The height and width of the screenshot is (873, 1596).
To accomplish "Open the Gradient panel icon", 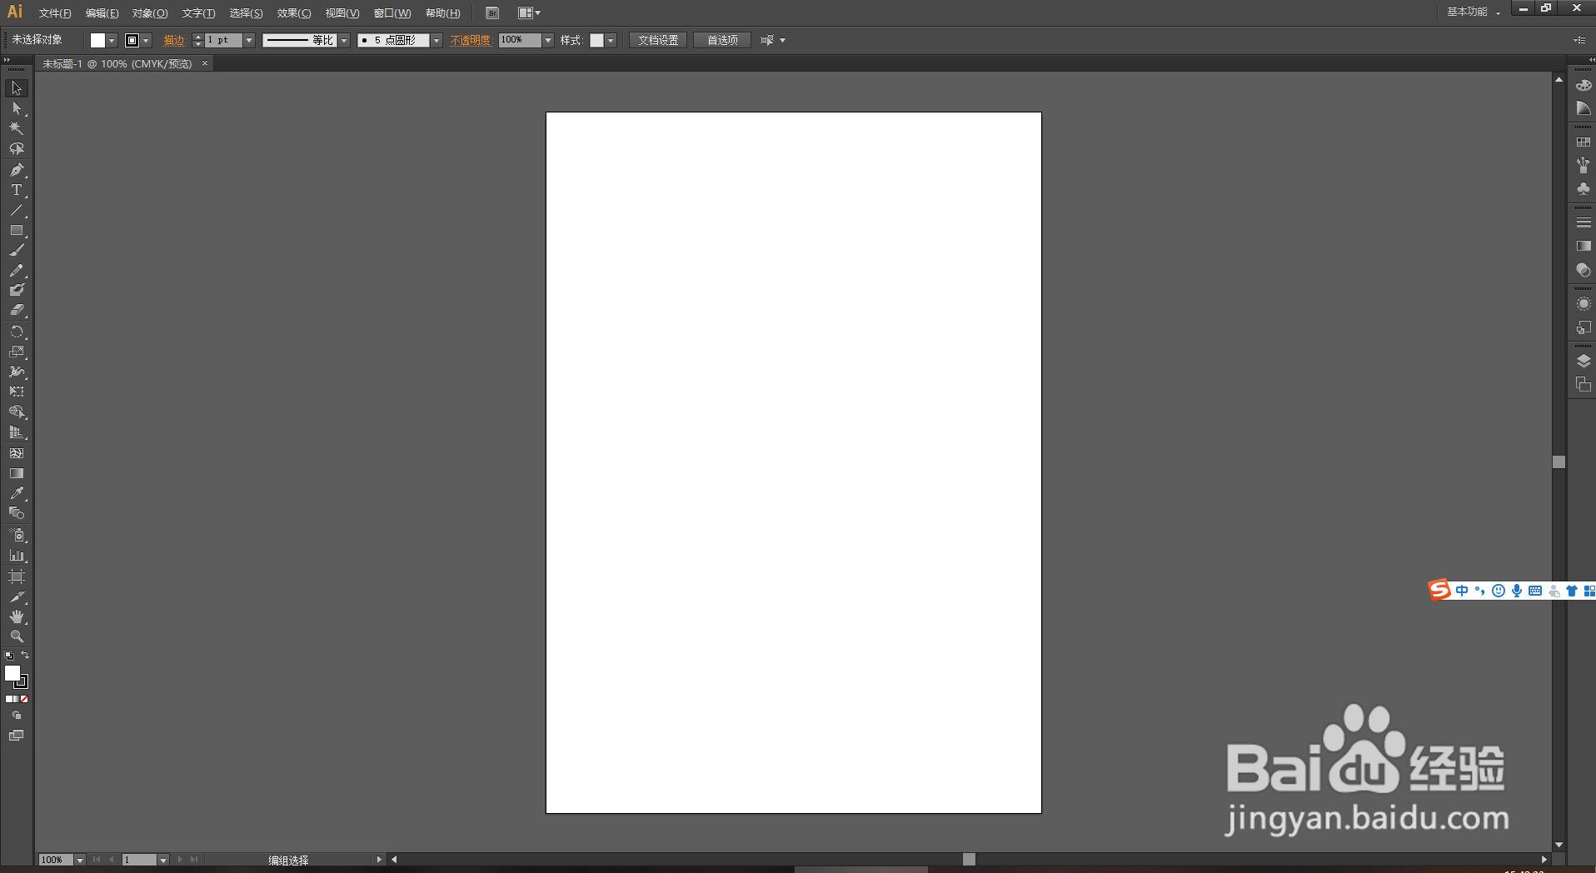I will pyautogui.click(x=1584, y=247).
